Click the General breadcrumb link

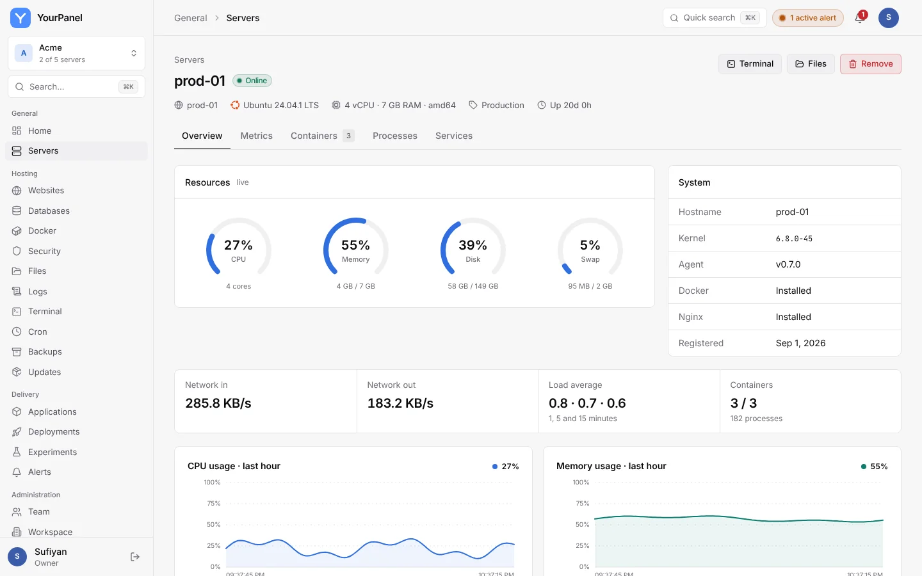coord(191,18)
